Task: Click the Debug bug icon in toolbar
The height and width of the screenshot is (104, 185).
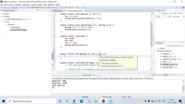Action: point(28,8)
